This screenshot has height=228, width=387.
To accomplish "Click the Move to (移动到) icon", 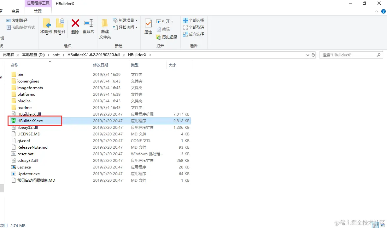I will (x=46, y=26).
